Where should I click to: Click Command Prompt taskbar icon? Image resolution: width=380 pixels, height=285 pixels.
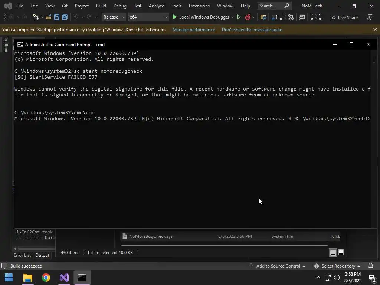(x=82, y=278)
